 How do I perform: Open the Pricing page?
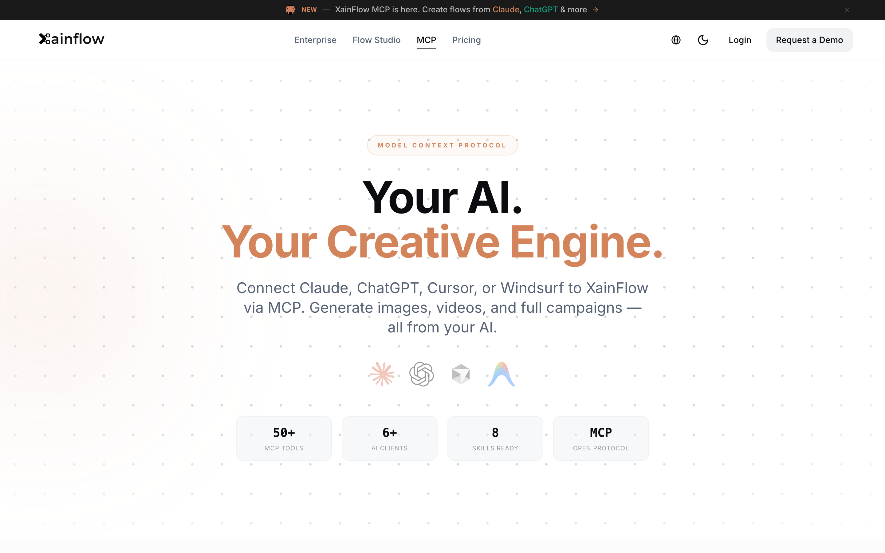click(x=466, y=40)
